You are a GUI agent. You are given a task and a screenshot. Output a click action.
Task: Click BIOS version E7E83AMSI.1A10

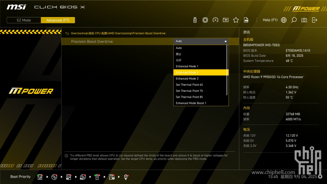pos(298,50)
